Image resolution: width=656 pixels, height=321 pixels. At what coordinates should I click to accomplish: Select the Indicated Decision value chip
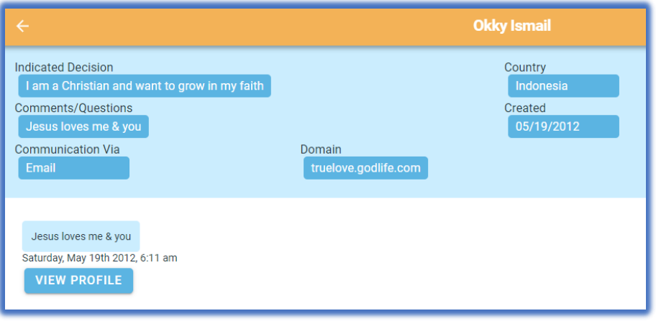[x=145, y=86]
